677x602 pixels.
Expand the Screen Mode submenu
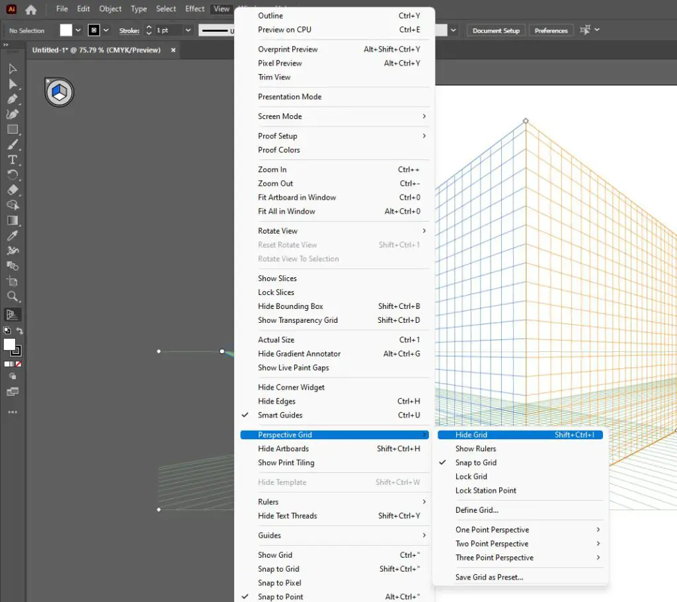(x=280, y=116)
